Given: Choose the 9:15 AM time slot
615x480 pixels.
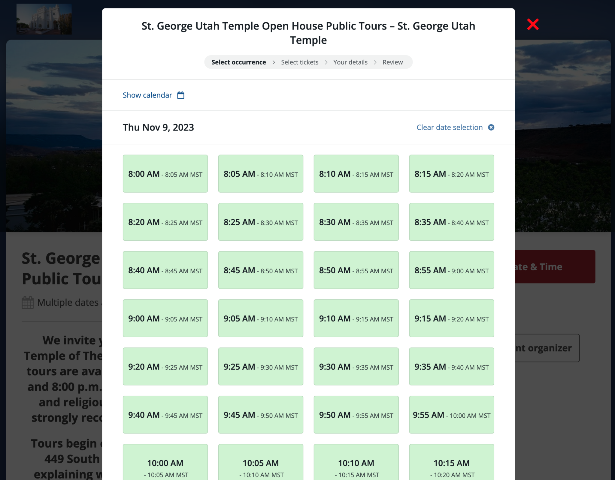Looking at the screenshot, I should pos(452,318).
